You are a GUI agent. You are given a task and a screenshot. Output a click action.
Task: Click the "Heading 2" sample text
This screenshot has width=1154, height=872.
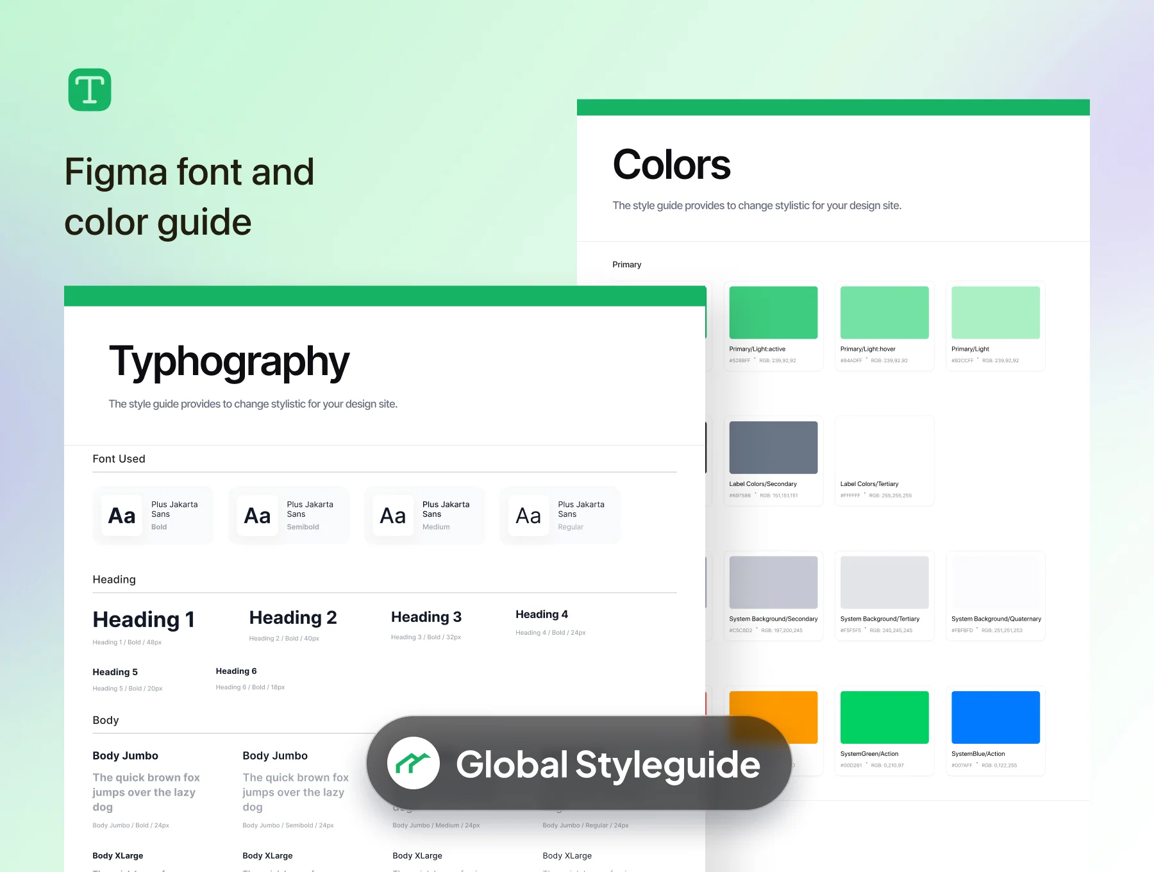293,617
